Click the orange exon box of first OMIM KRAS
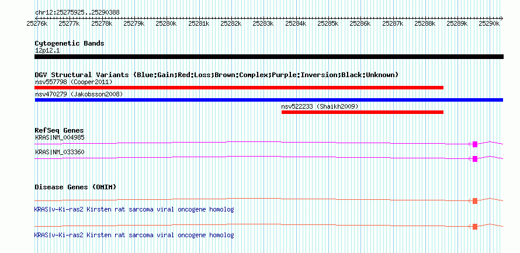Image resolution: width=520 pixels, height=253 pixels. coord(475,200)
